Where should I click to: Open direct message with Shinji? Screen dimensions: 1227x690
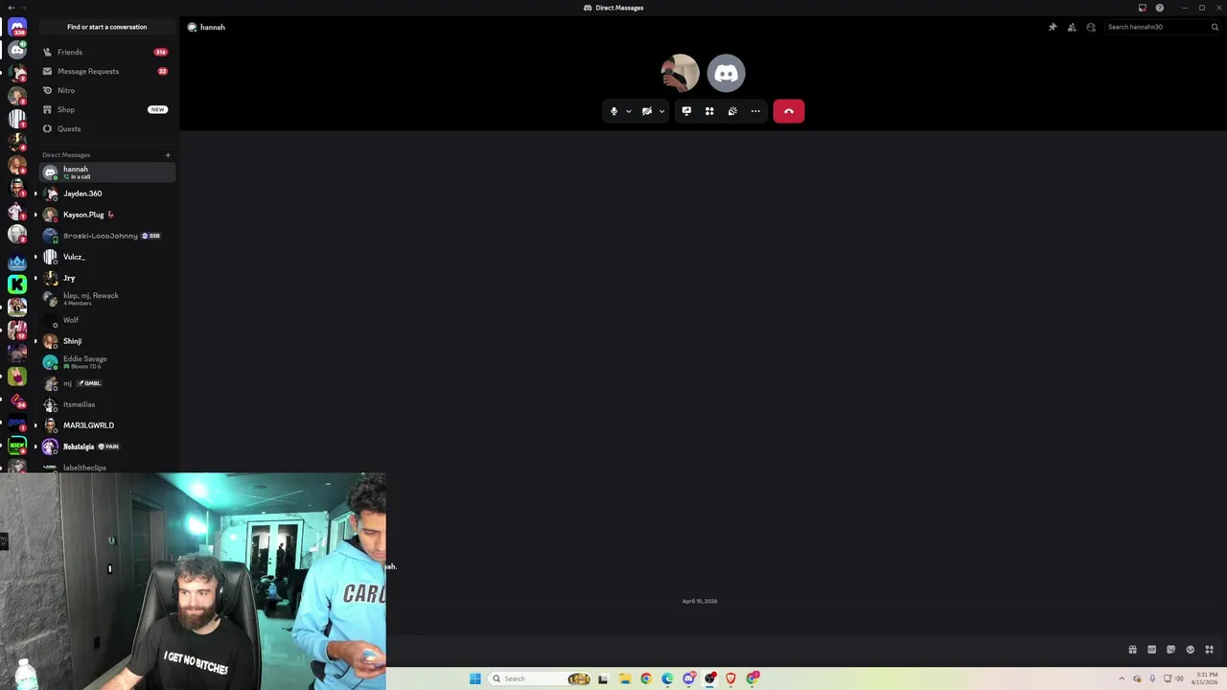click(x=107, y=341)
